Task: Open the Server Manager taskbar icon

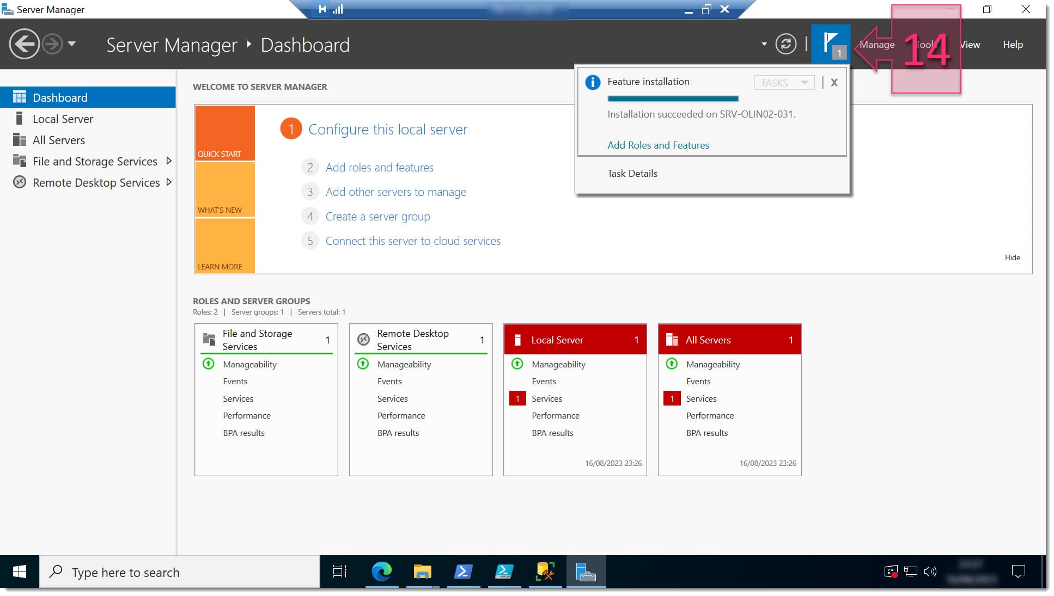Action: tap(586, 572)
